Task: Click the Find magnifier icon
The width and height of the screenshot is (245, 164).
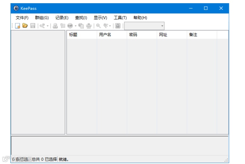Action: tap(98, 26)
